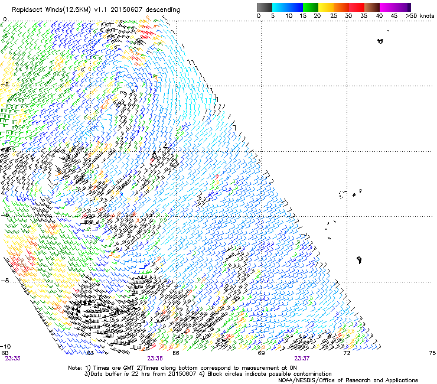Click the gray 0-5 knots legend swatch
437x384 pixels.
pos(265,7)
